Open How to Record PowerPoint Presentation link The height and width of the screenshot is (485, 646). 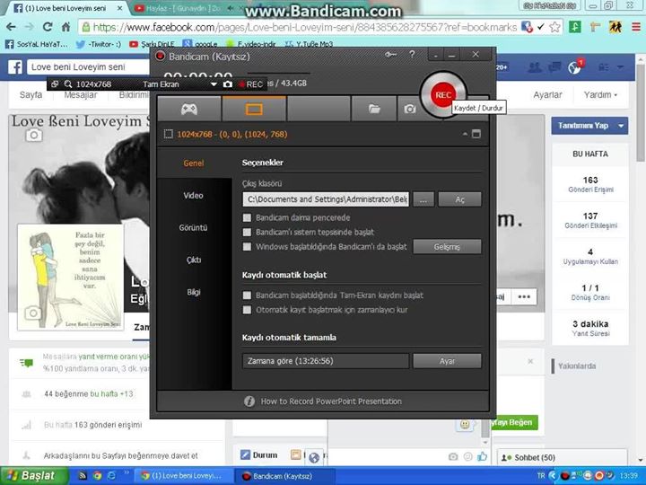331,401
